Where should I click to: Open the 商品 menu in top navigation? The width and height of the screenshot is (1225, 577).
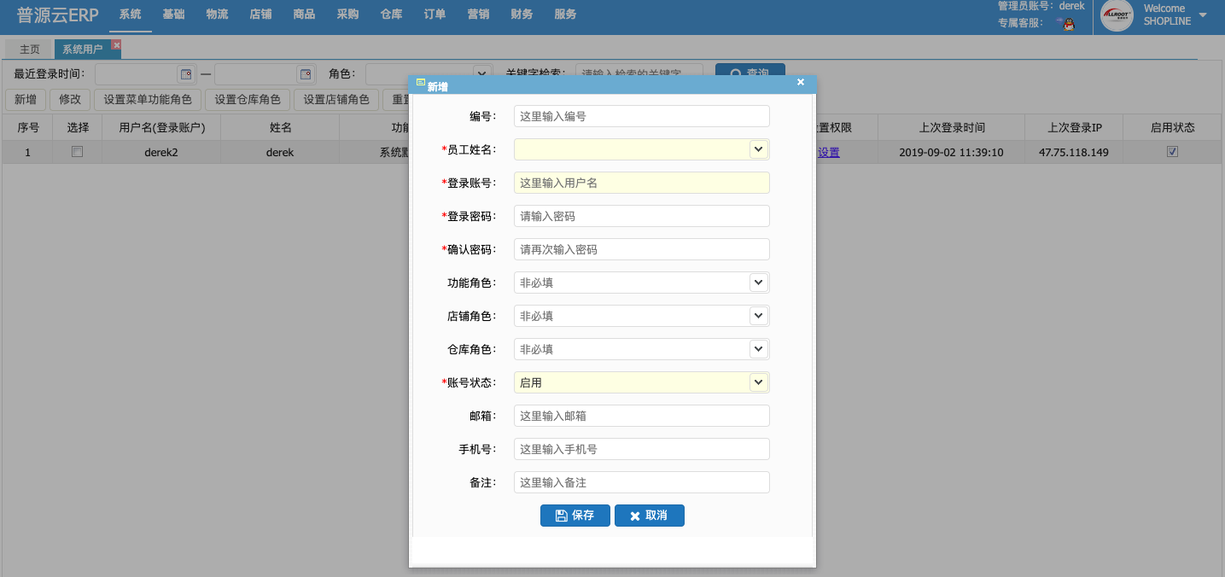304,15
